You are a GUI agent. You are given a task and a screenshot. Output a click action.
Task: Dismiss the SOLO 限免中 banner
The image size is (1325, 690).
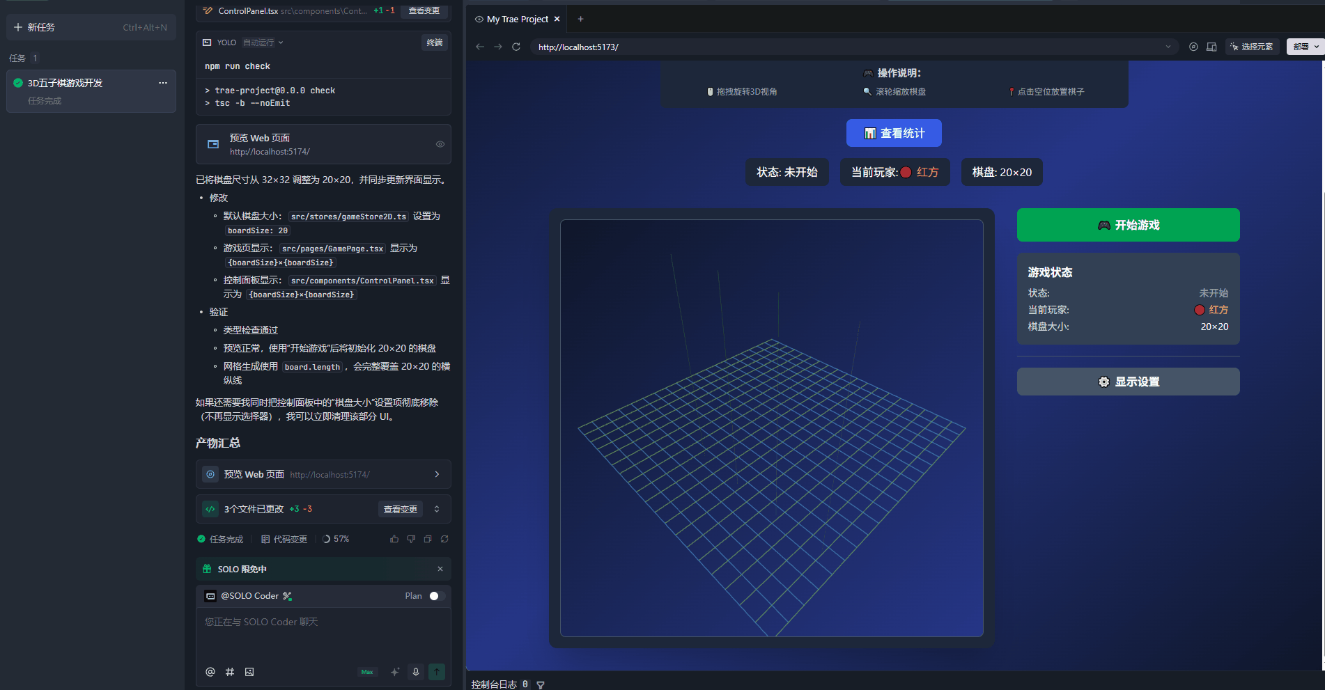click(440, 569)
